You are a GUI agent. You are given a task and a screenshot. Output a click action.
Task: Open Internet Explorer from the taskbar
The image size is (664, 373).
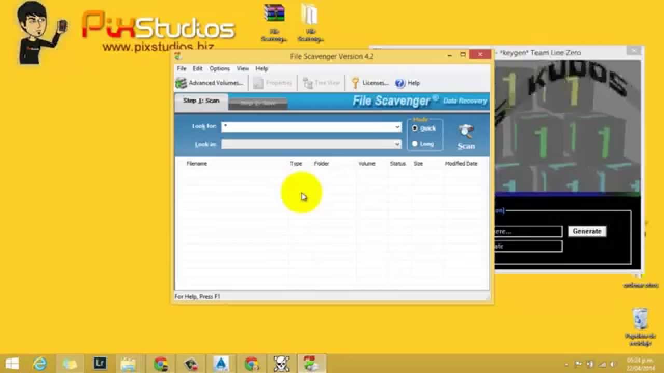[x=40, y=364]
